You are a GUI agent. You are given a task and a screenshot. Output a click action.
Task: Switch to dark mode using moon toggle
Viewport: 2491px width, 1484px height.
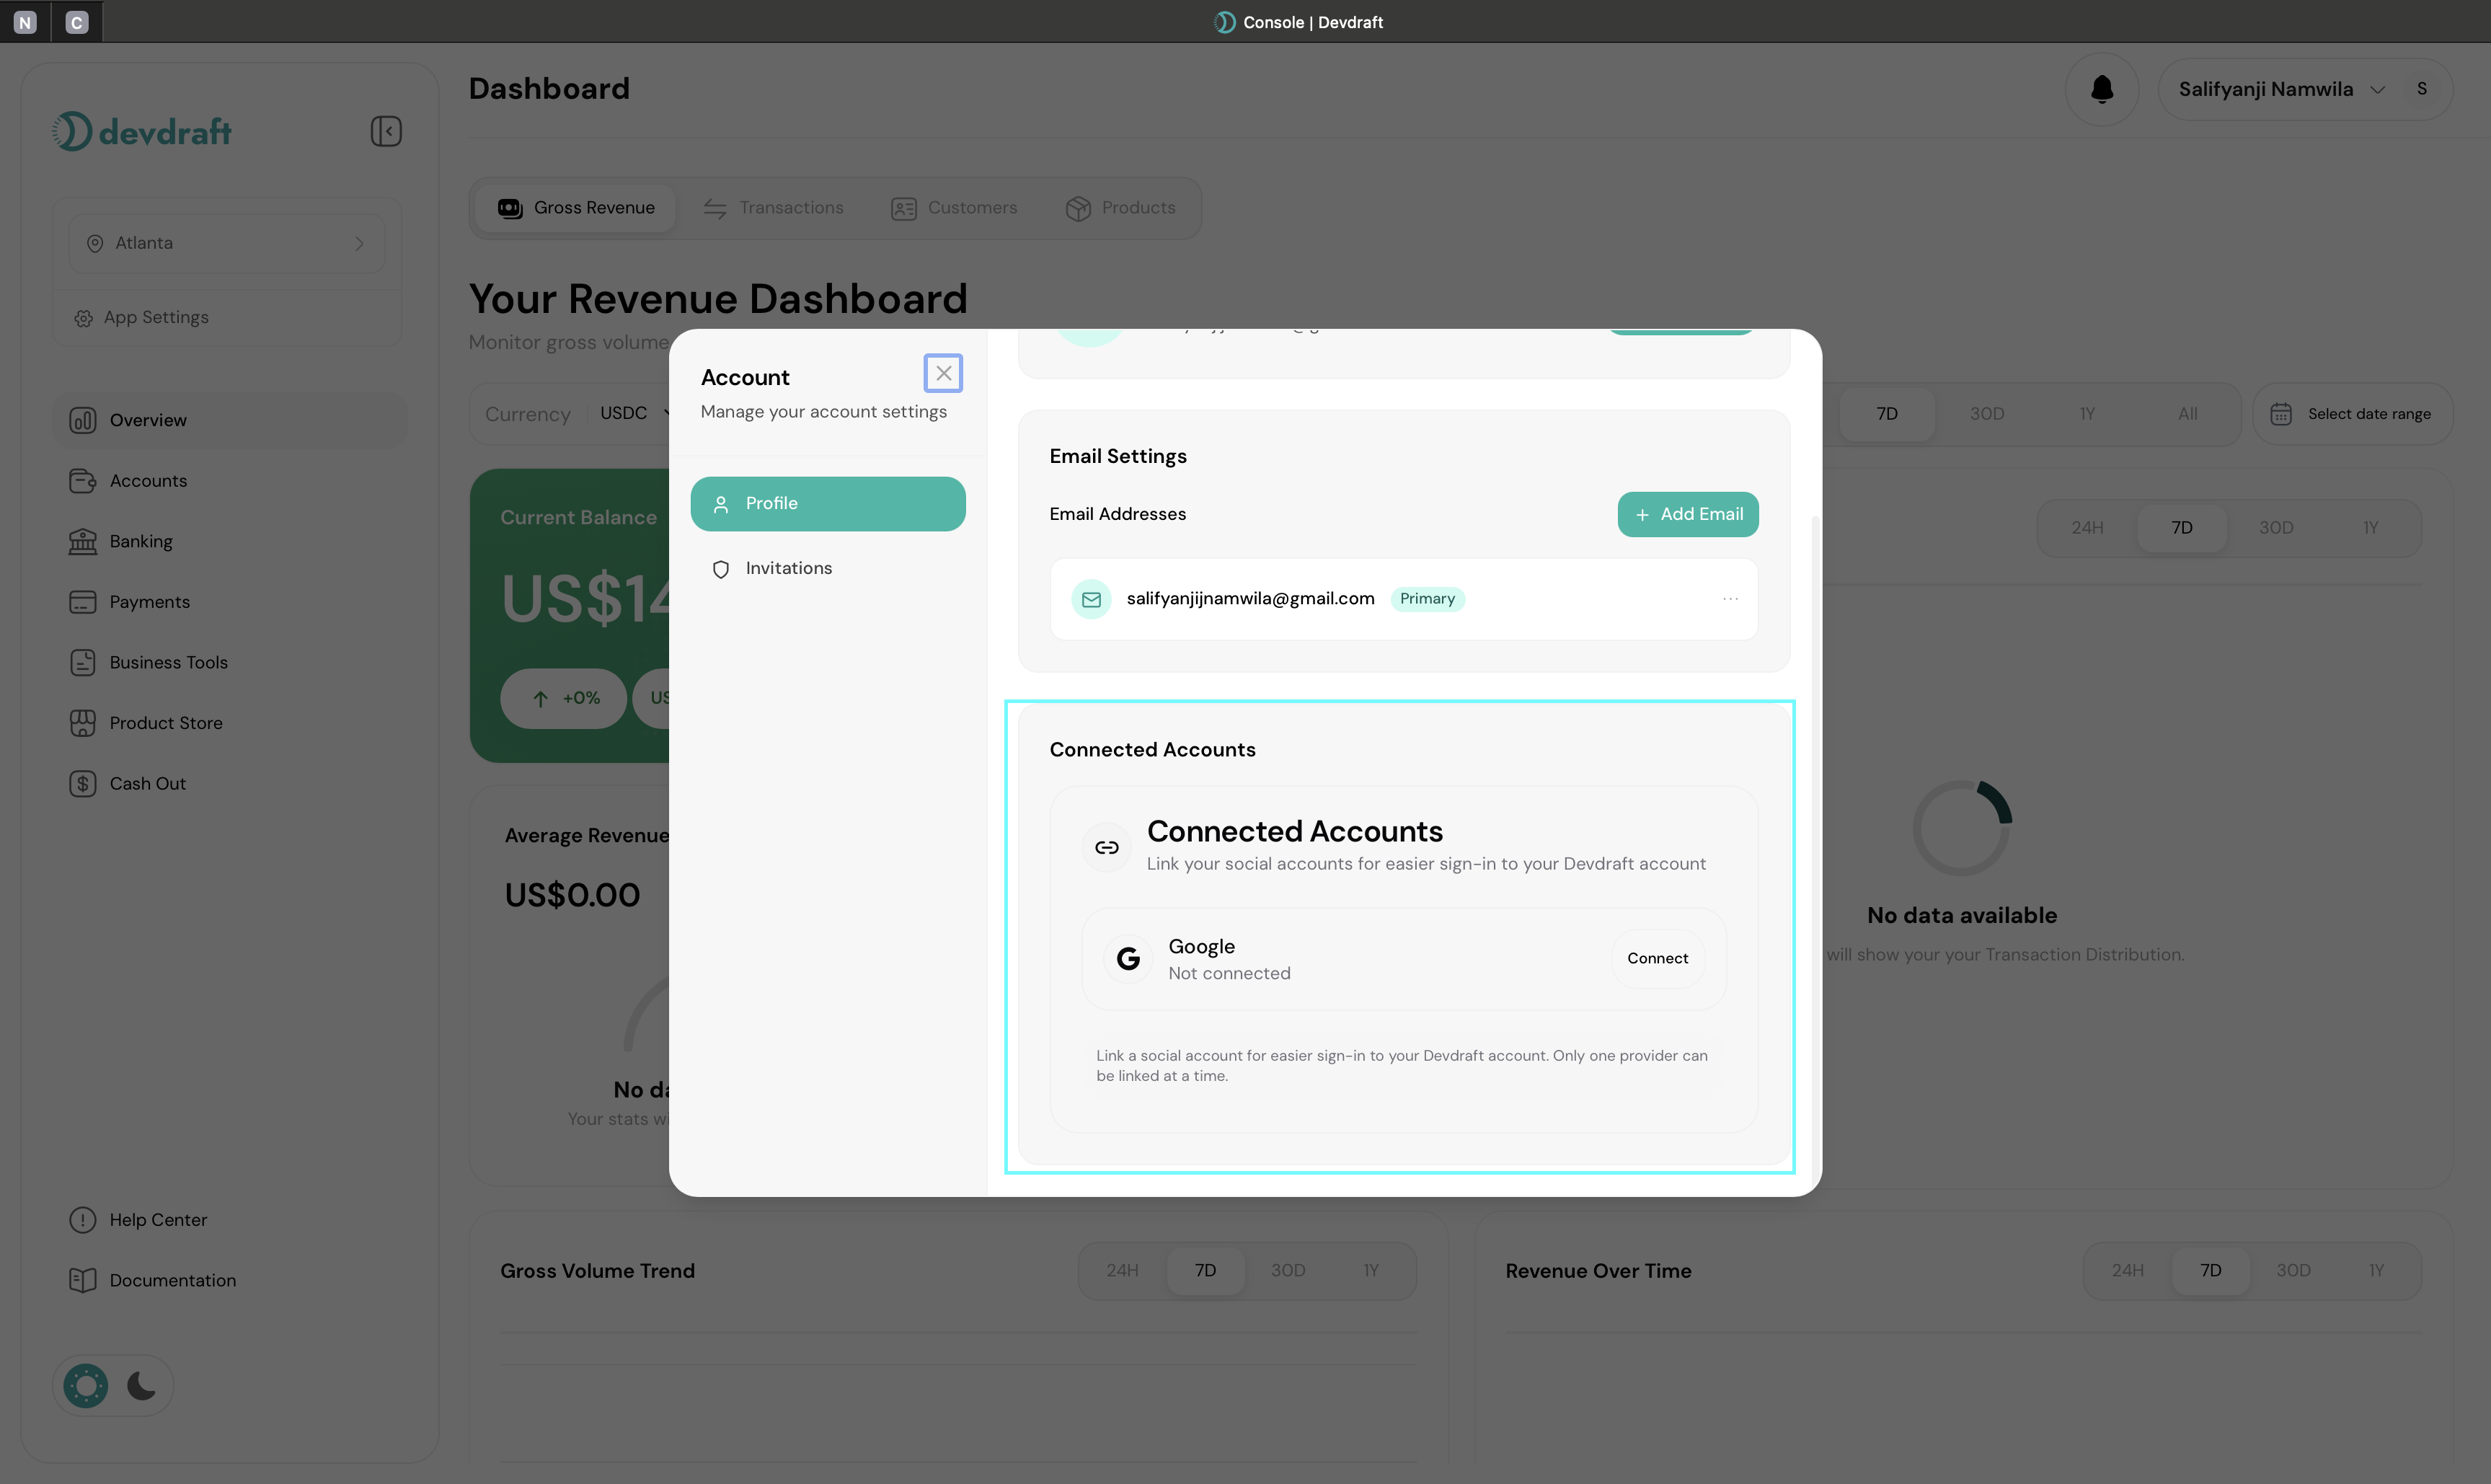pos(141,1385)
